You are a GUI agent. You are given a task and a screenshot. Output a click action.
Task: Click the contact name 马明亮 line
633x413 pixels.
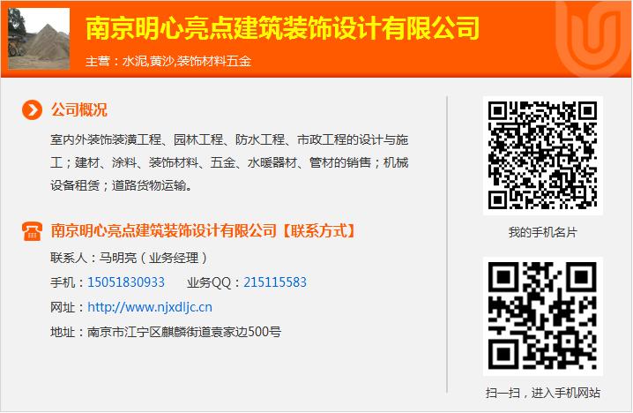tap(129, 258)
